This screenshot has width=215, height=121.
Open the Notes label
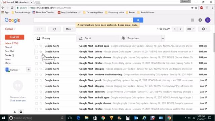pos(8,59)
